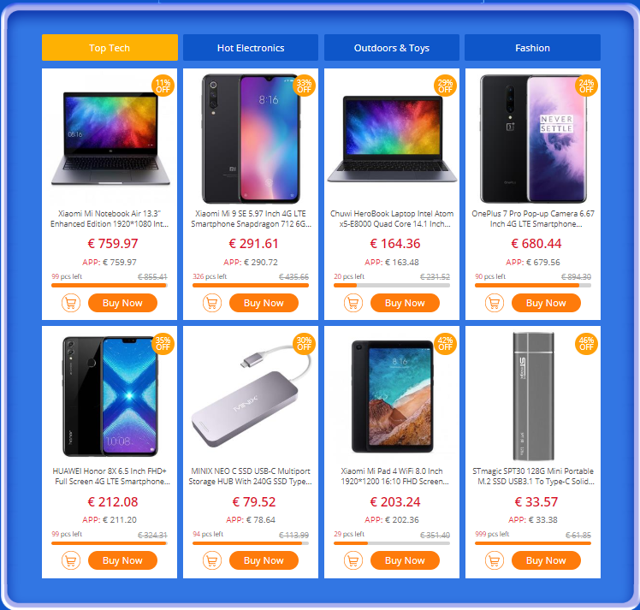
Task: Select the Top Tech tab
Action: pos(110,48)
